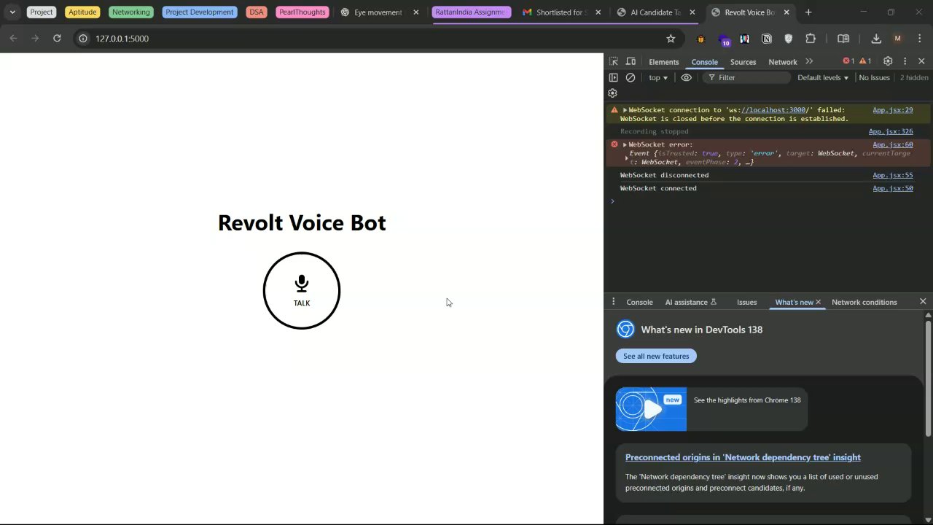
Task: Create a live expression with eye icon
Action: click(686, 77)
